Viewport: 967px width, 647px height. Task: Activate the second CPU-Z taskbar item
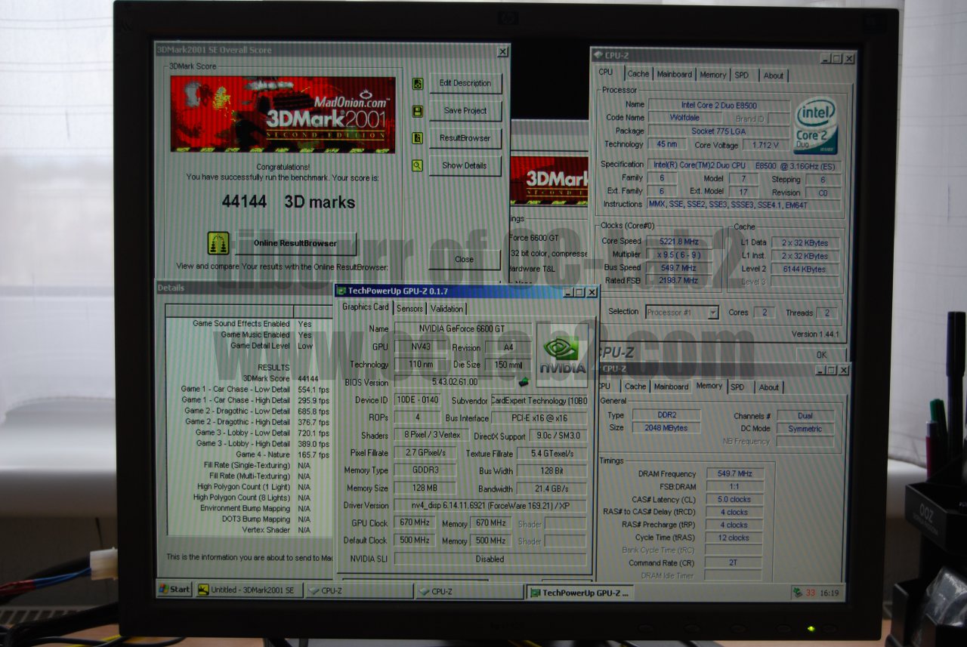pos(469,592)
